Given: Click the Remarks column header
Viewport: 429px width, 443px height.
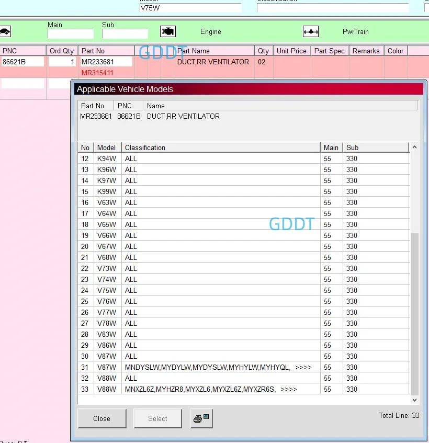Looking at the screenshot, I should tap(366, 51).
